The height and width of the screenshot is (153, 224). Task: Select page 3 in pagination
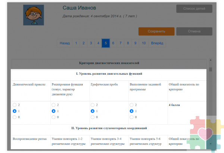coord(91,43)
